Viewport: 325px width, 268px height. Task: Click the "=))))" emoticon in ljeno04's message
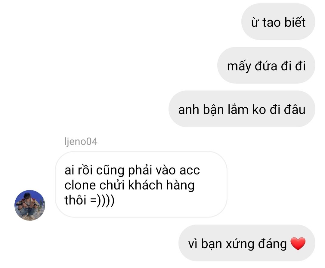(102, 200)
